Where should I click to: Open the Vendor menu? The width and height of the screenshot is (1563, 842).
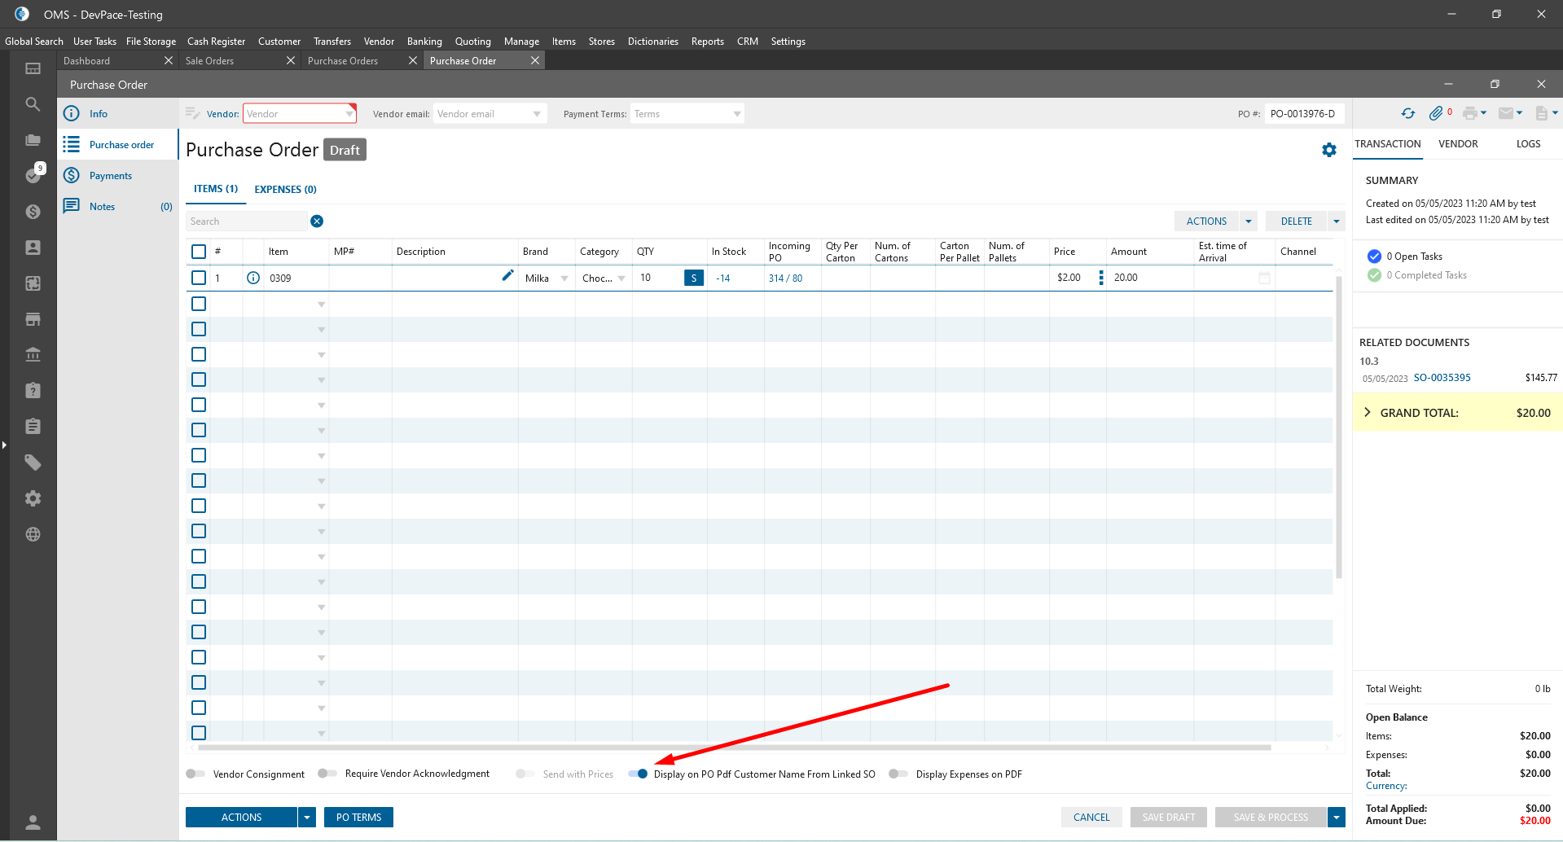(x=379, y=42)
